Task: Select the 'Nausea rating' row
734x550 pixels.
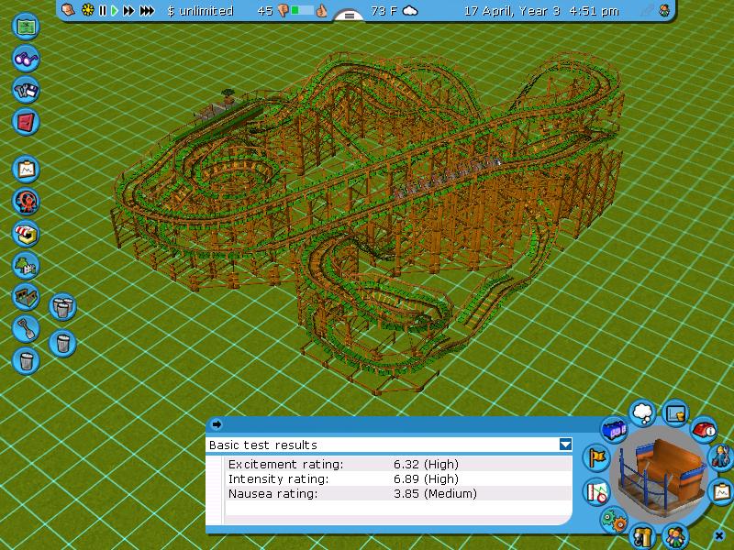Action: click(x=399, y=493)
